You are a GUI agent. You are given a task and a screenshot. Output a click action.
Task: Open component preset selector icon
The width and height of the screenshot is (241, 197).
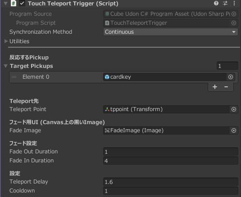click(x=225, y=3)
